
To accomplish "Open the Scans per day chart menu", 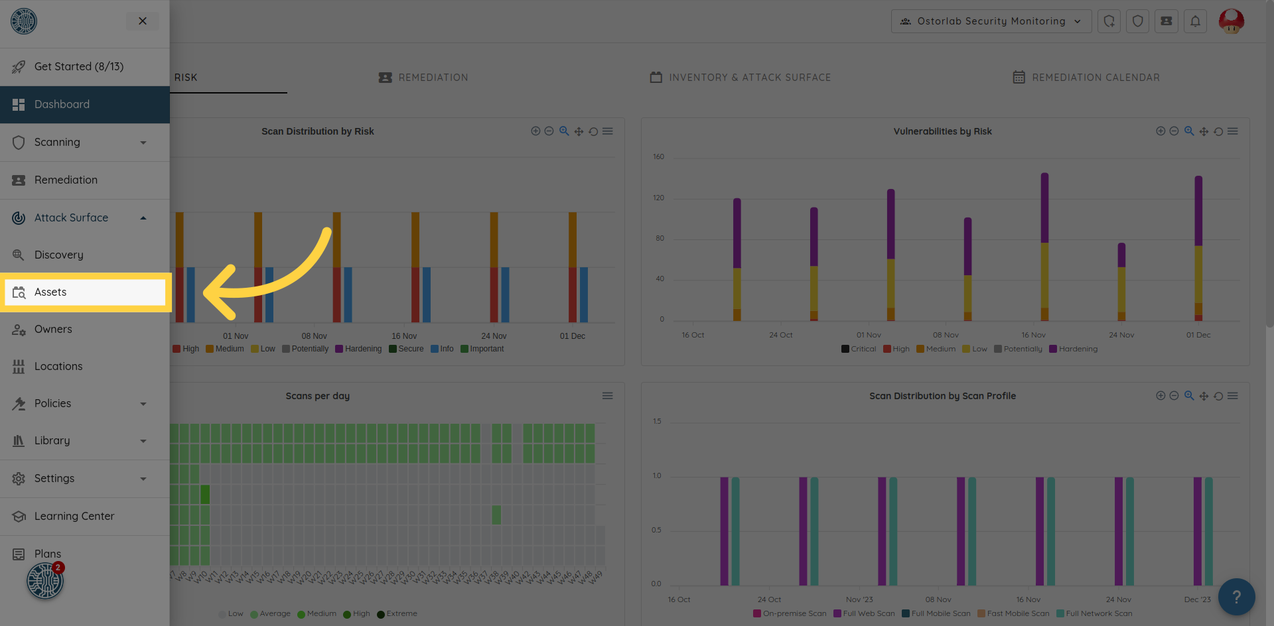I will [x=607, y=396].
